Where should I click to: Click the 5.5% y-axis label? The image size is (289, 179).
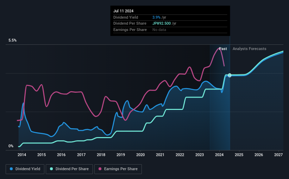[x=12, y=40]
